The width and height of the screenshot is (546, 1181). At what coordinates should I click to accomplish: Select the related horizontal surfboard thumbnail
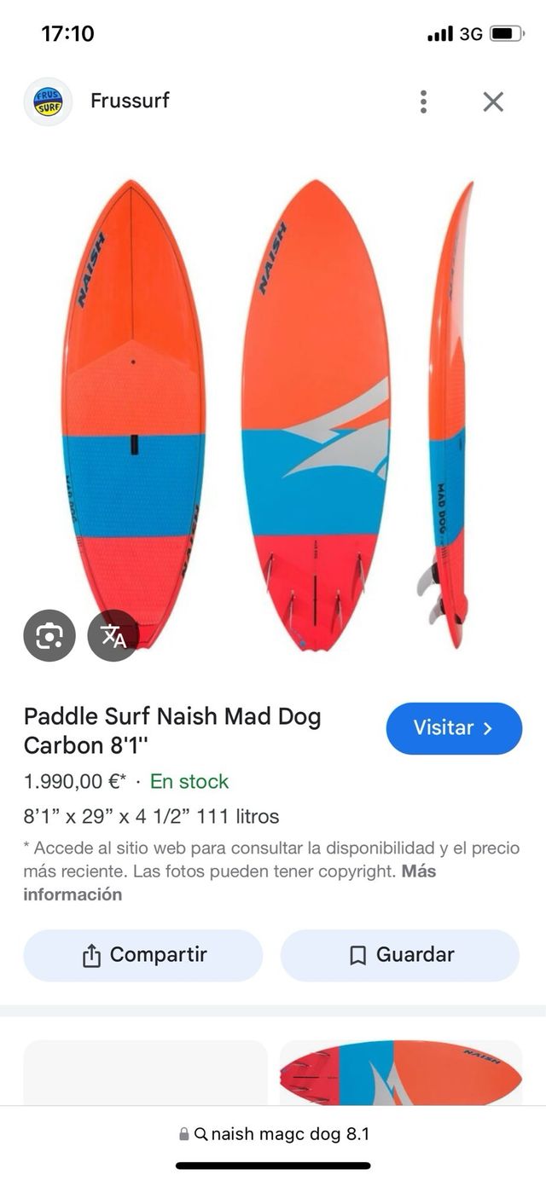(x=401, y=1073)
